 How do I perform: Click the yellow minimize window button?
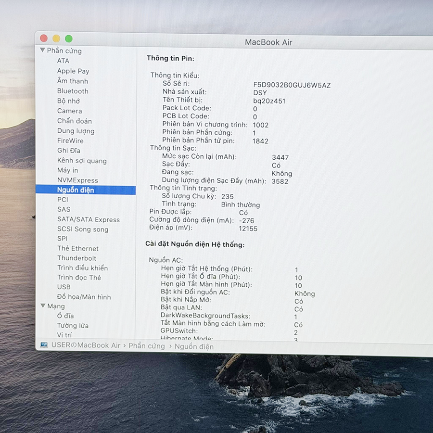(56, 38)
